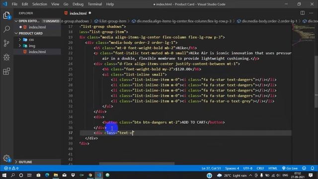Click line number 35 in gutter
Viewport: 318px width, 179px height.
tap(70, 122)
